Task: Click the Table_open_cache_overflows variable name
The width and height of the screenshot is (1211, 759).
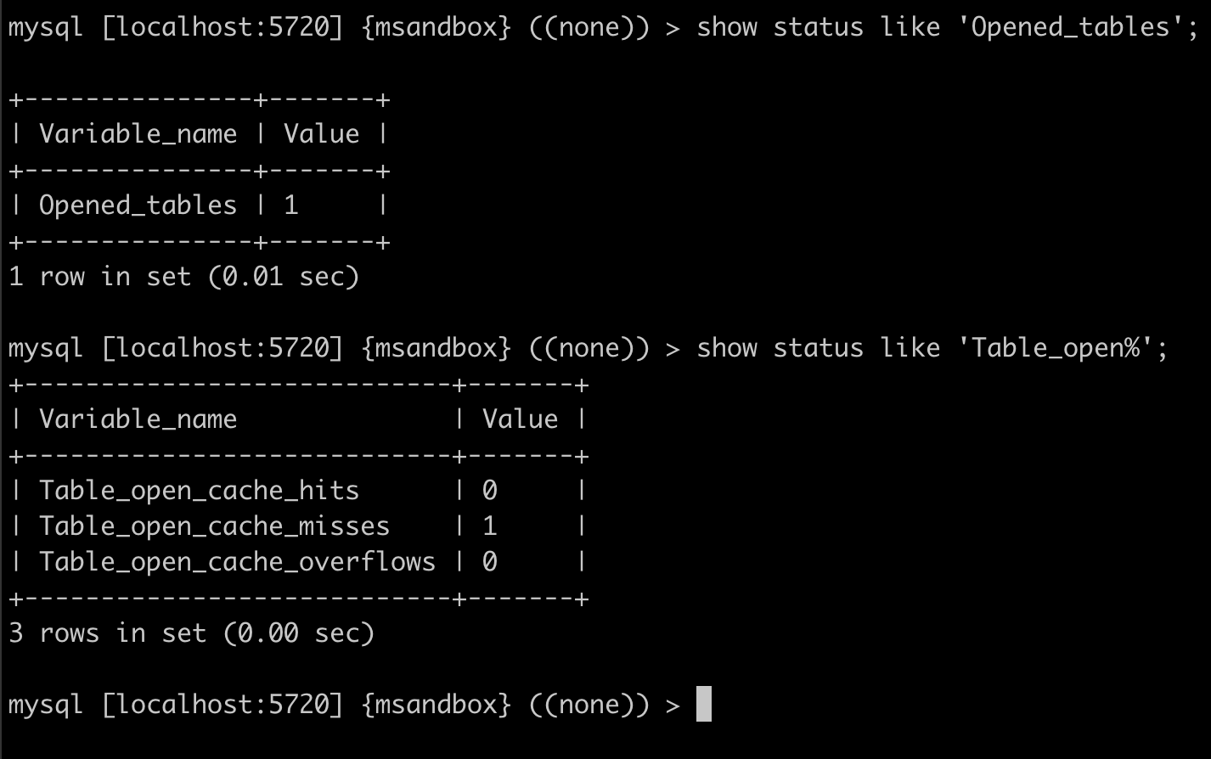Action: coord(237,562)
